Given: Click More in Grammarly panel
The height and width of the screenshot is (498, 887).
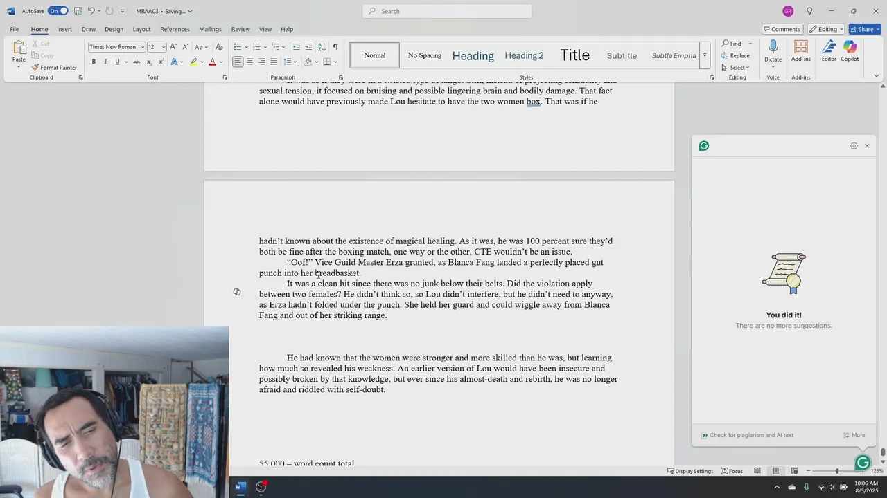Looking at the screenshot, I should click(x=854, y=435).
